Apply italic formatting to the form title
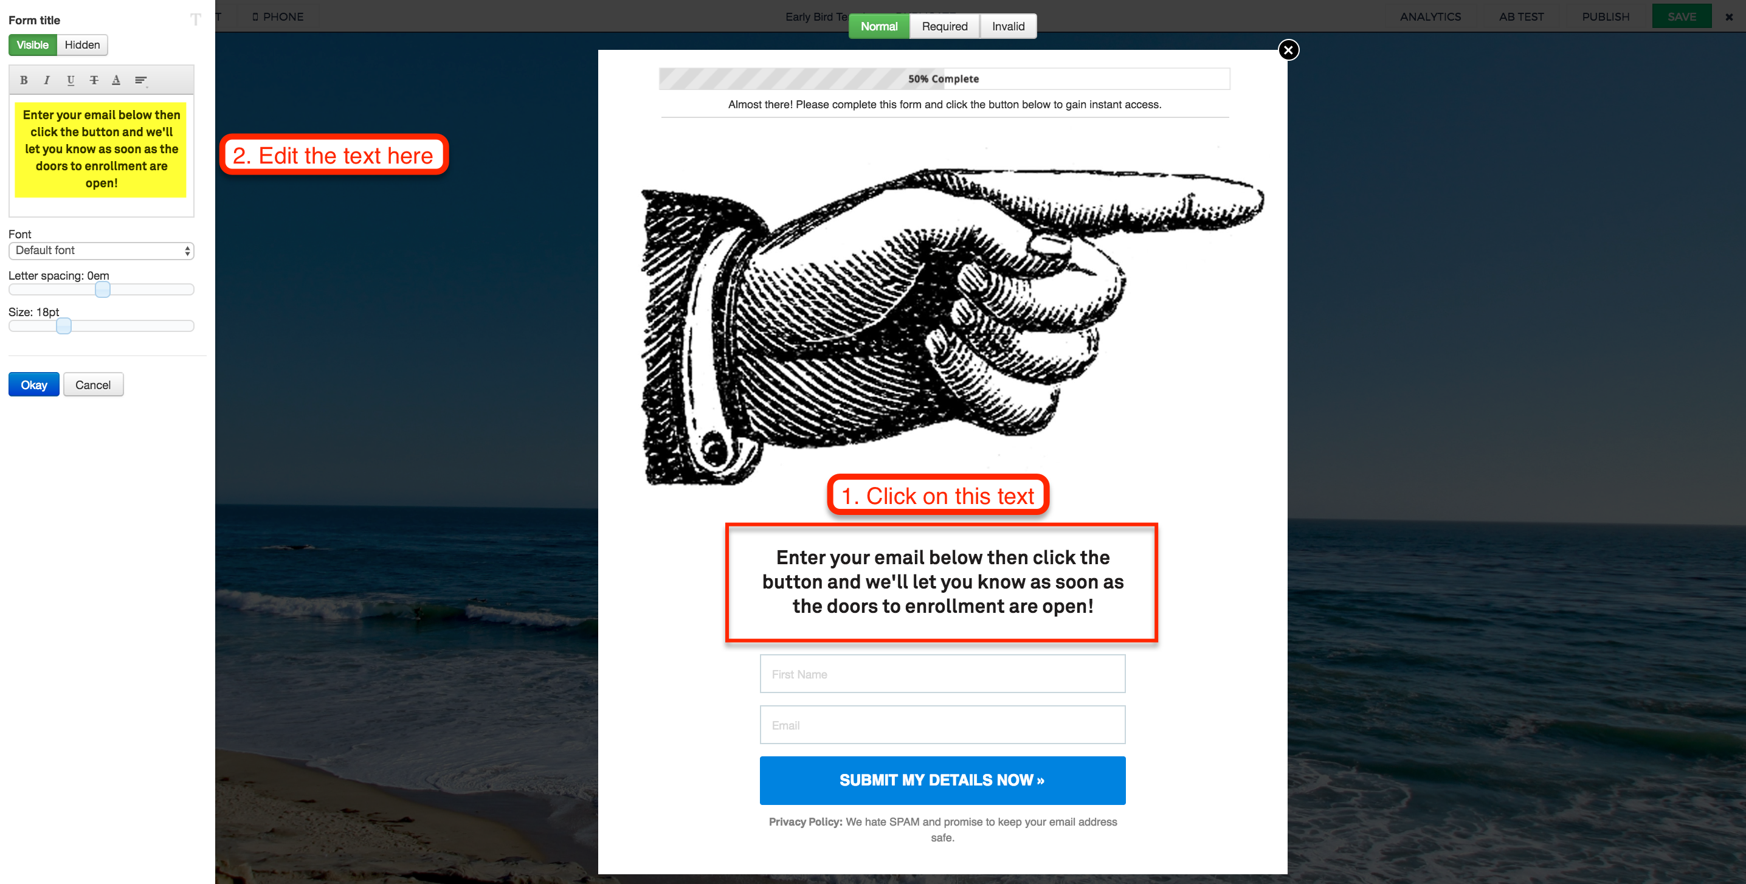1746x884 pixels. click(x=47, y=80)
